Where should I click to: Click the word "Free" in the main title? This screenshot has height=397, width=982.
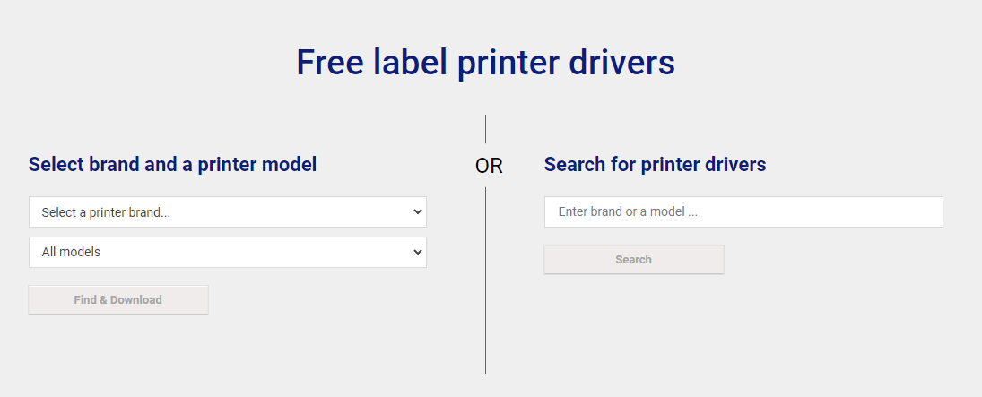click(329, 62)
